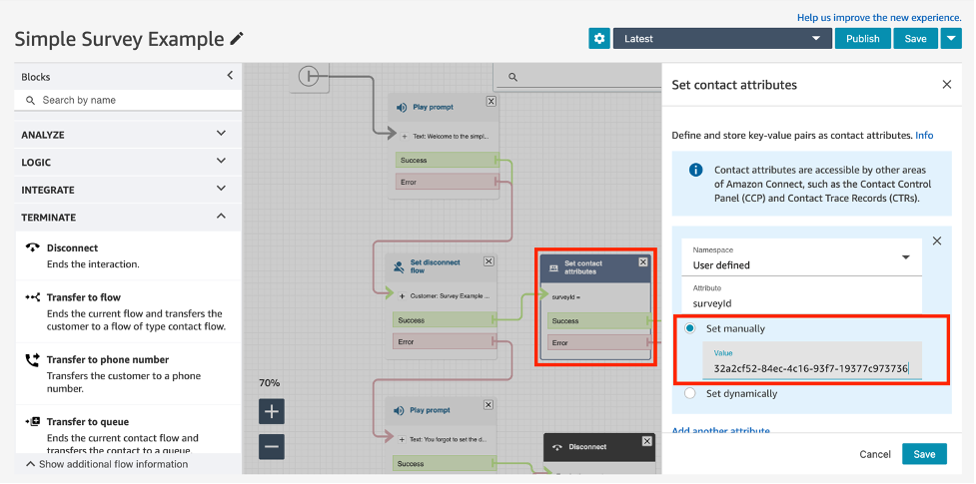Click Add another attribute link
Screen dimensions: 976x484
[721, 431]
